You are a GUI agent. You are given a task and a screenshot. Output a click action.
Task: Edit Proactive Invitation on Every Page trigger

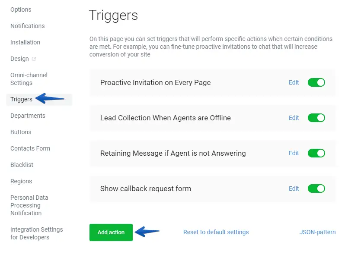[x=294, y=82]
